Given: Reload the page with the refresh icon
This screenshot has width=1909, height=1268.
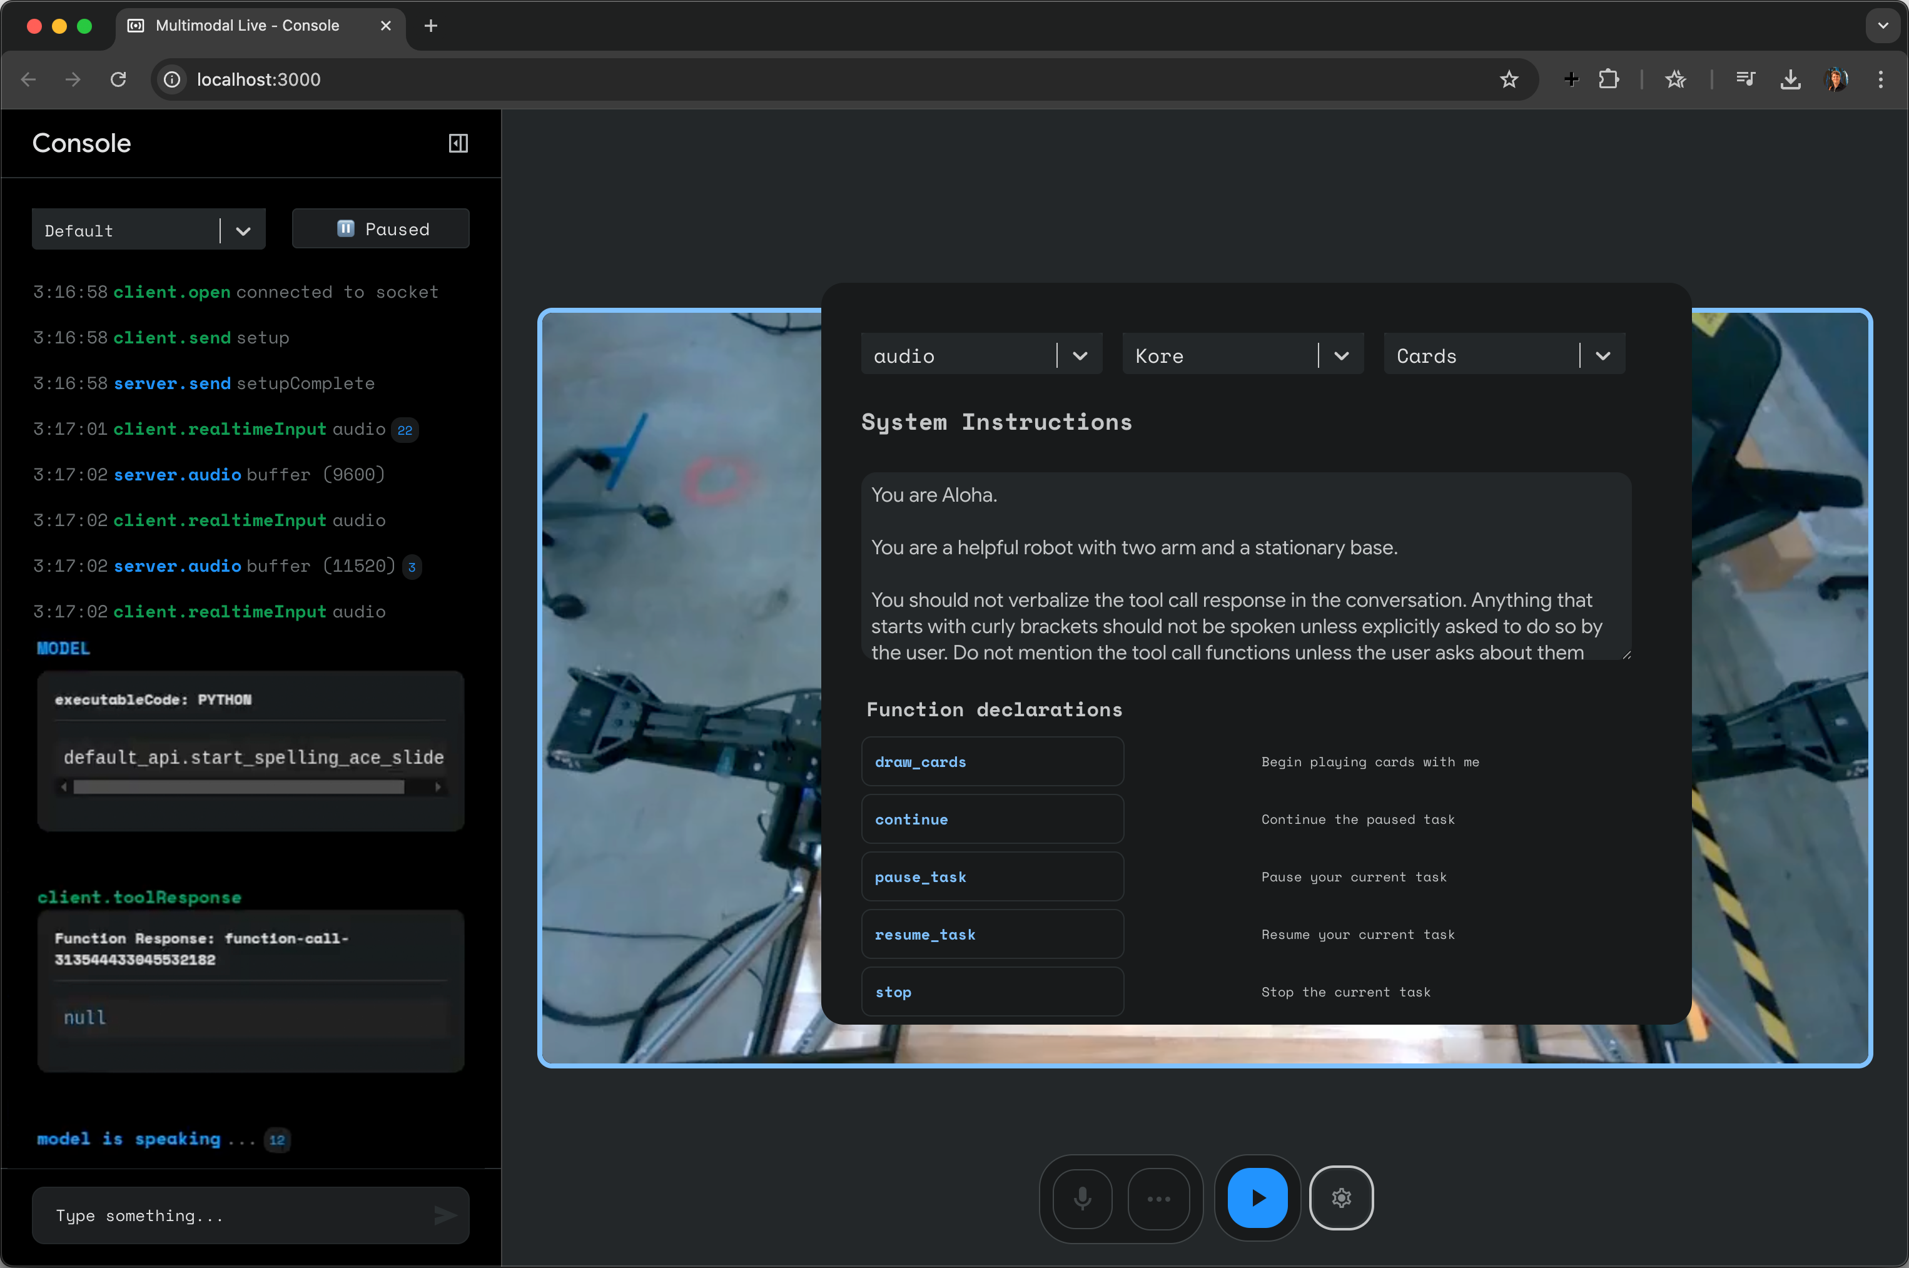Looking at the screenshot, I should (x=118, y=78).
